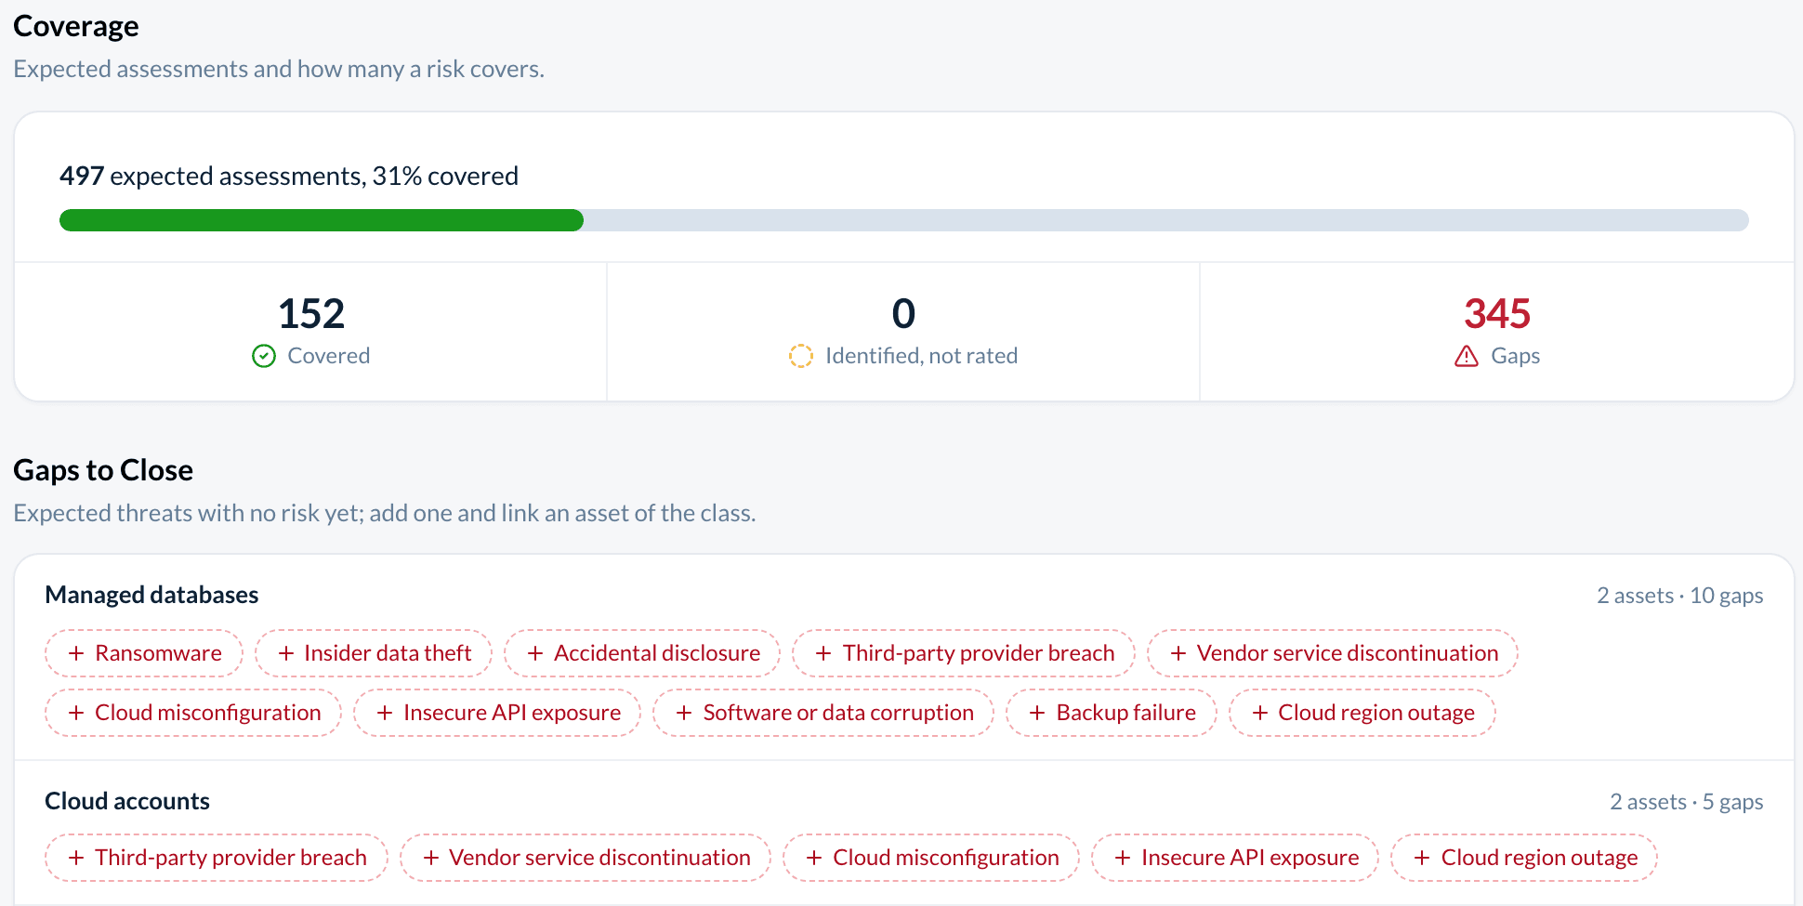This screenshot has height=906, width=1803.
Task: Select the 152 Covered count
Action: tap(311, 314)
